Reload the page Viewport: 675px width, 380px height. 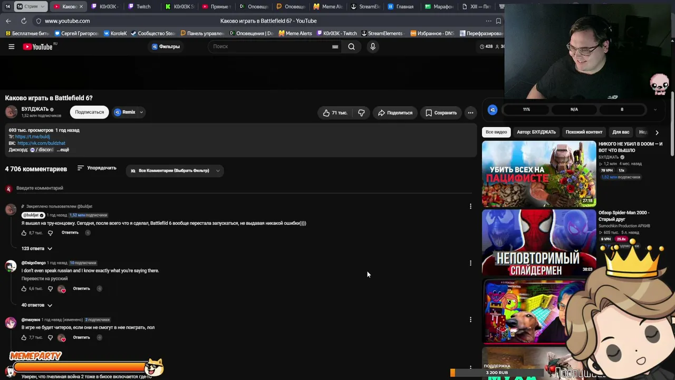click(24, 21)
